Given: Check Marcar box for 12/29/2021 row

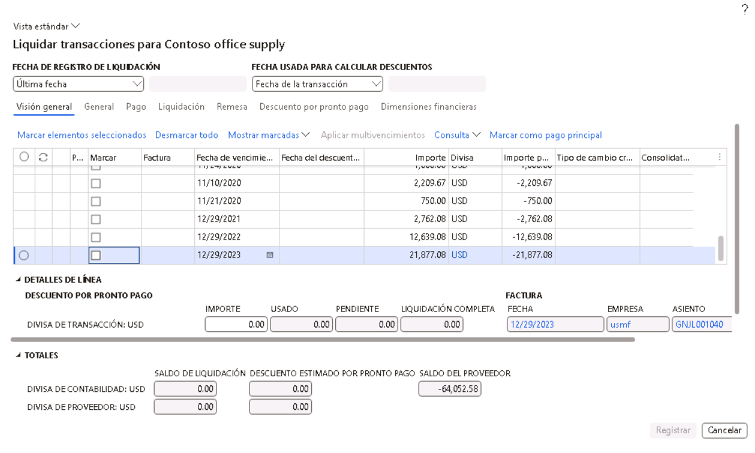Looking at the screenshot, I should coord(95,219).
